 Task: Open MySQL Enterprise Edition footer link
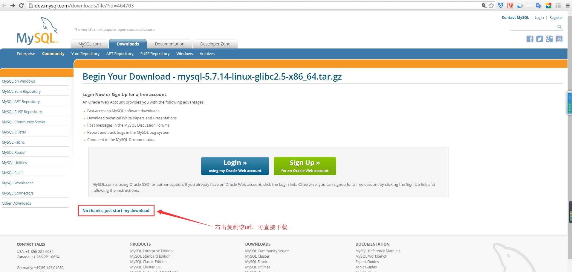click(151, 251)
